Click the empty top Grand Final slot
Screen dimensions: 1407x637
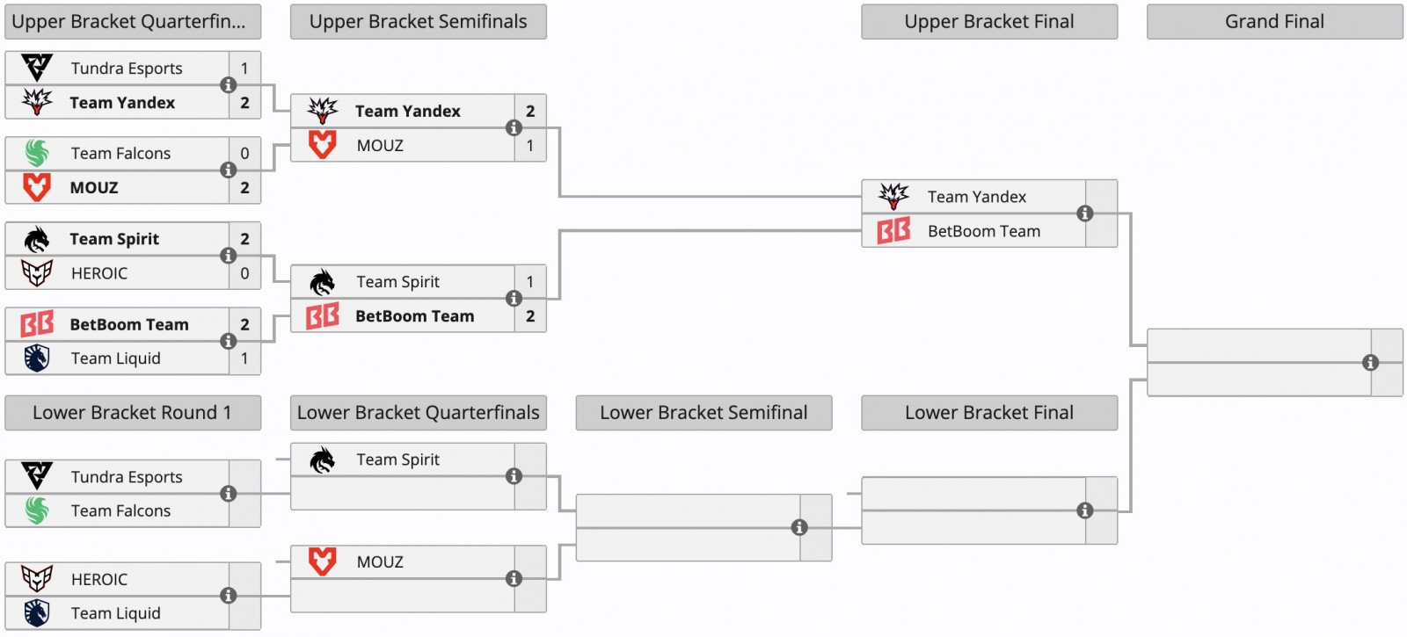tap(1258, 346)
